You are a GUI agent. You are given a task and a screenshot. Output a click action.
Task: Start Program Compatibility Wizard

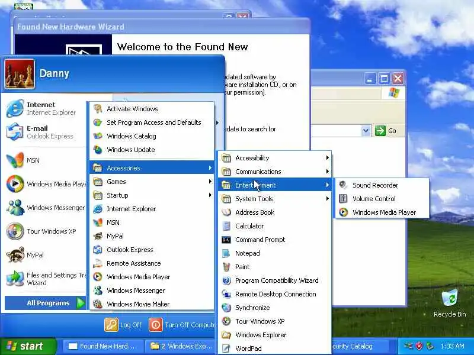[x=275, y=280]
